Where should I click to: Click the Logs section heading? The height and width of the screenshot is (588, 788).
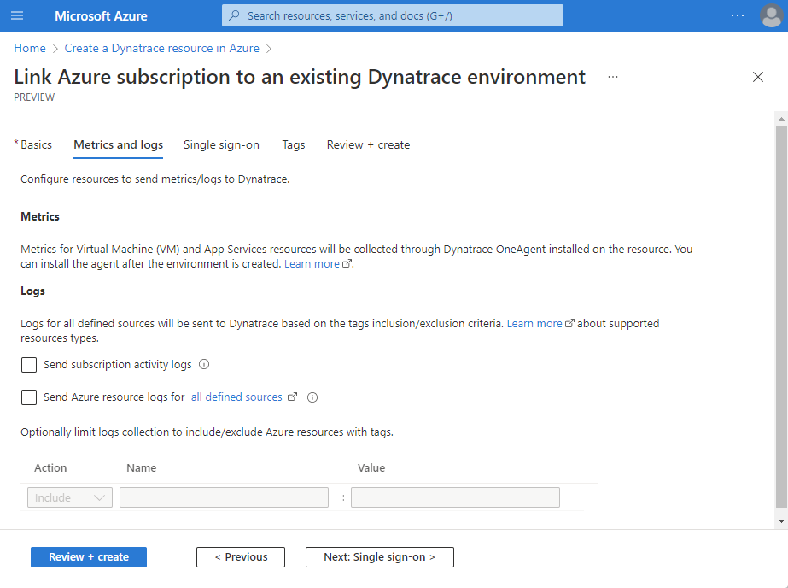(32, 291)
